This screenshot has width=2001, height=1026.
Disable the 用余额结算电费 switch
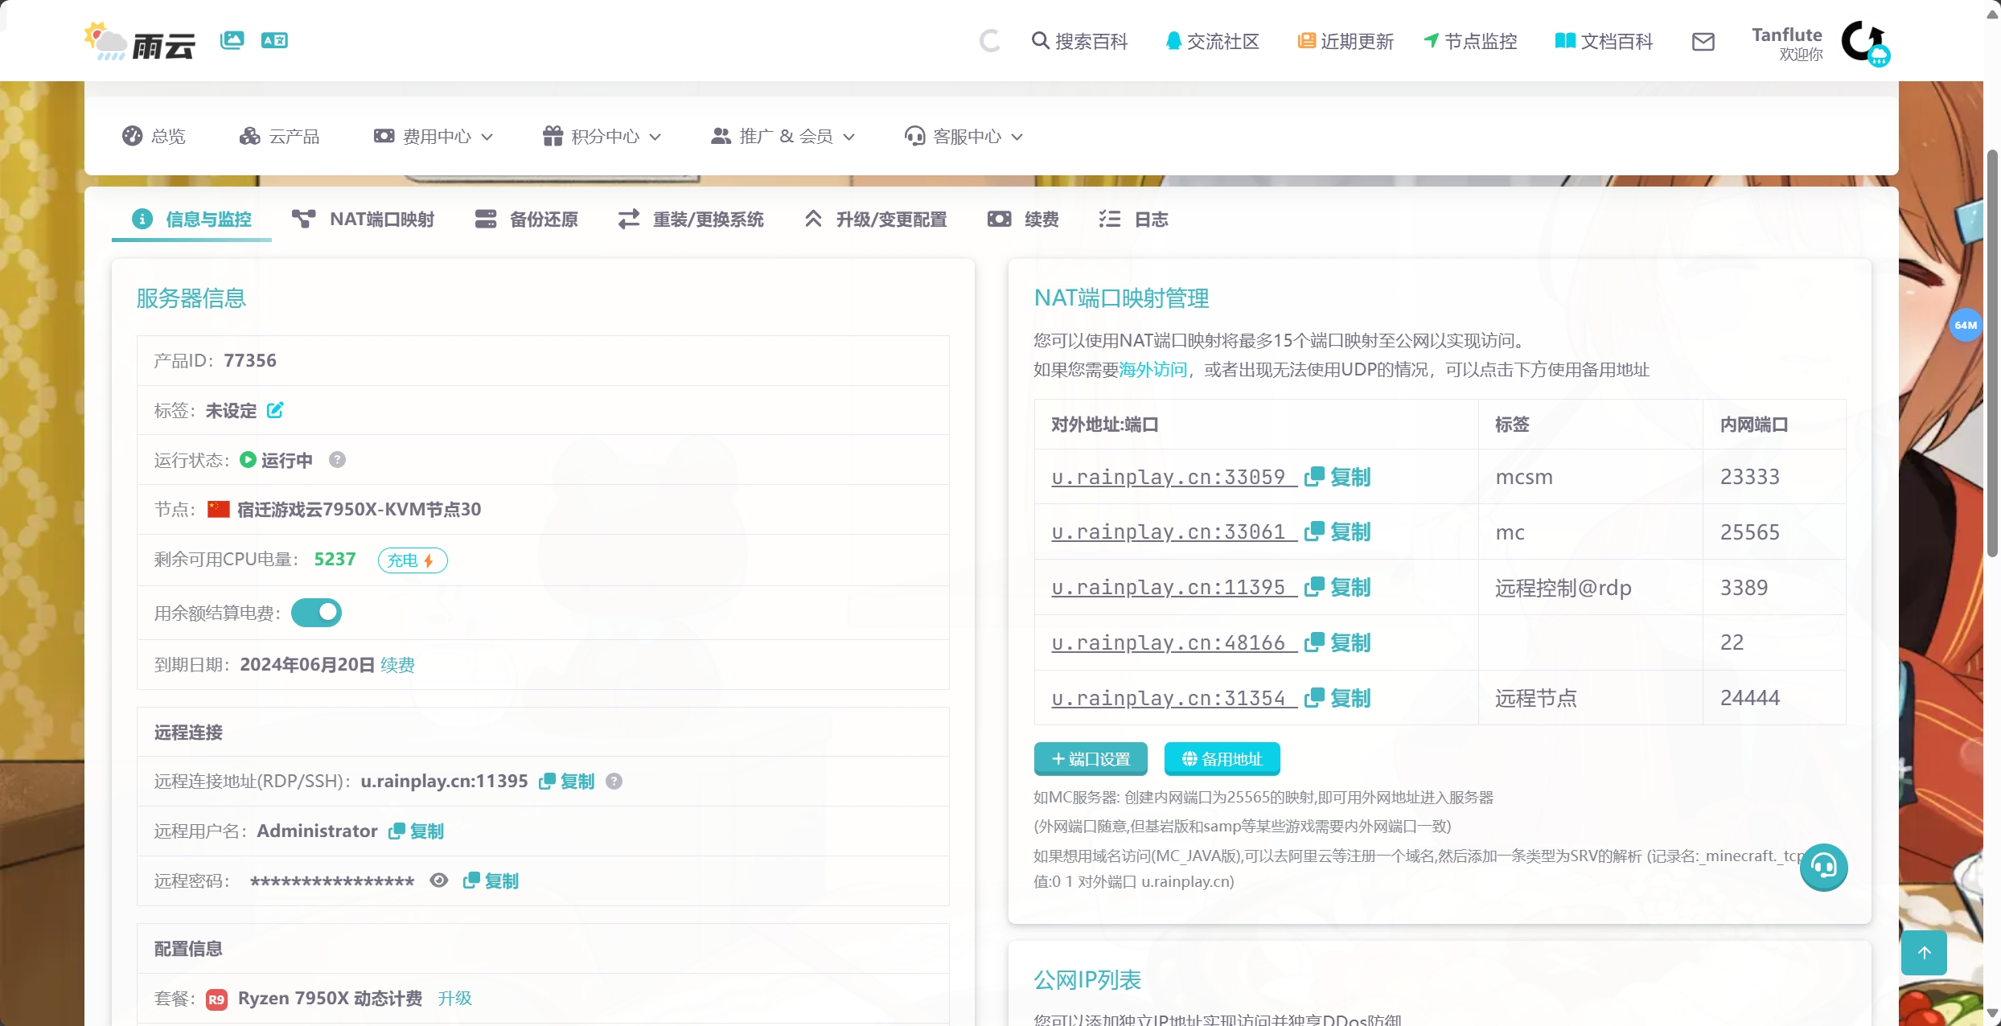click(x=316, y=612)
